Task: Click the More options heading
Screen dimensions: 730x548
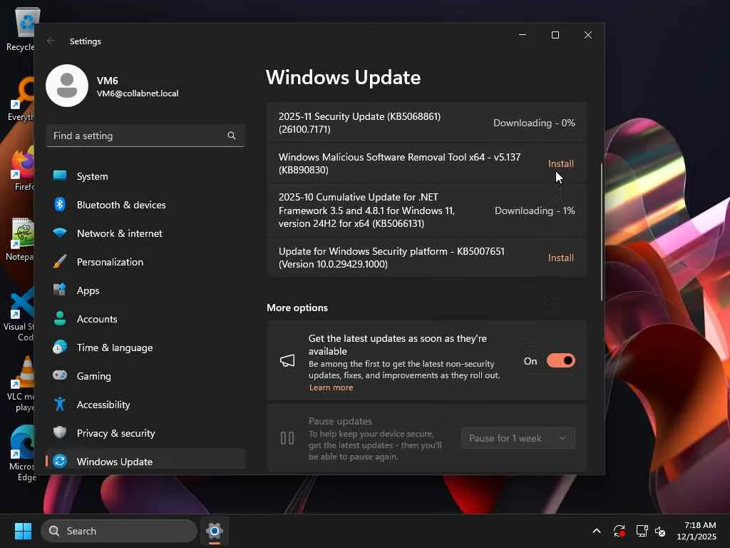Action: 297,308
